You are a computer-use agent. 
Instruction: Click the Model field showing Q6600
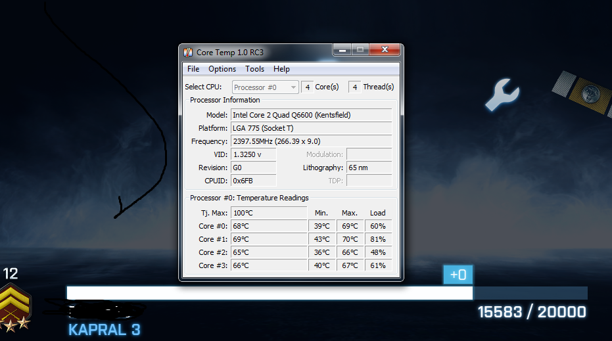coord(311,115)
